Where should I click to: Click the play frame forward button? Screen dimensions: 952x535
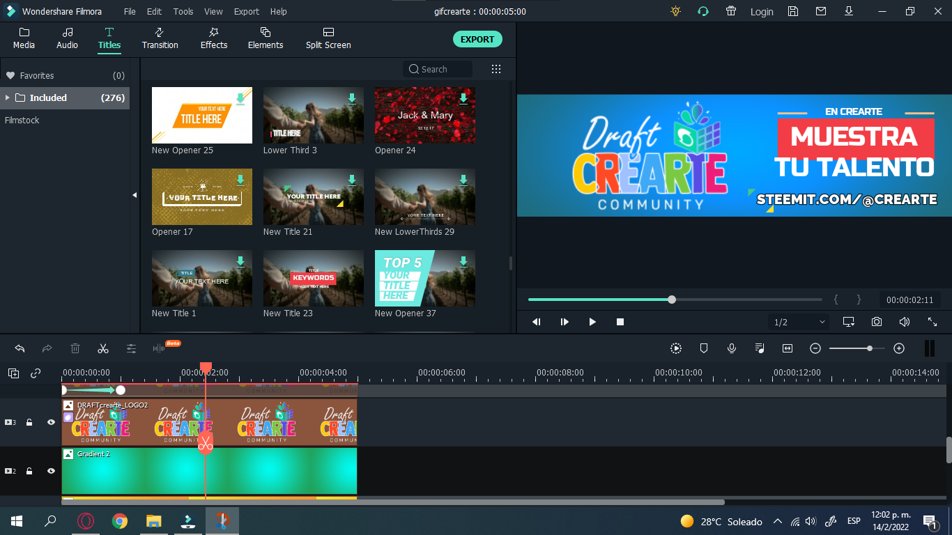(565, 322)
